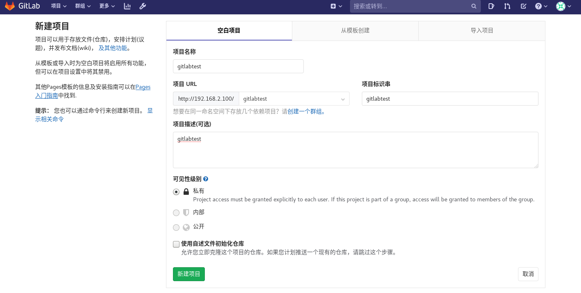This screenshot has height=293, width=581.
Task: Click the search magnifier icon
Action: point(473,6)
